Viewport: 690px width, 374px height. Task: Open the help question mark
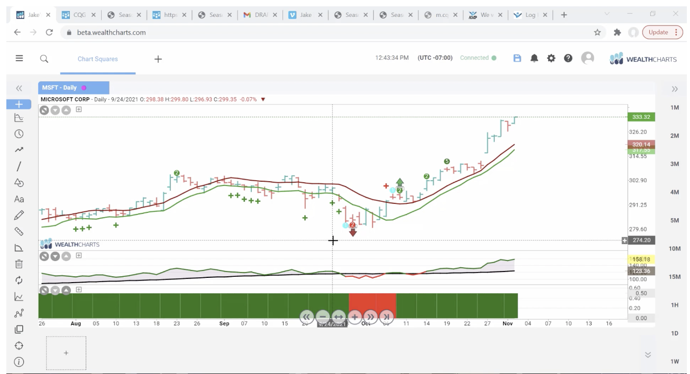(x=568, y=58)
